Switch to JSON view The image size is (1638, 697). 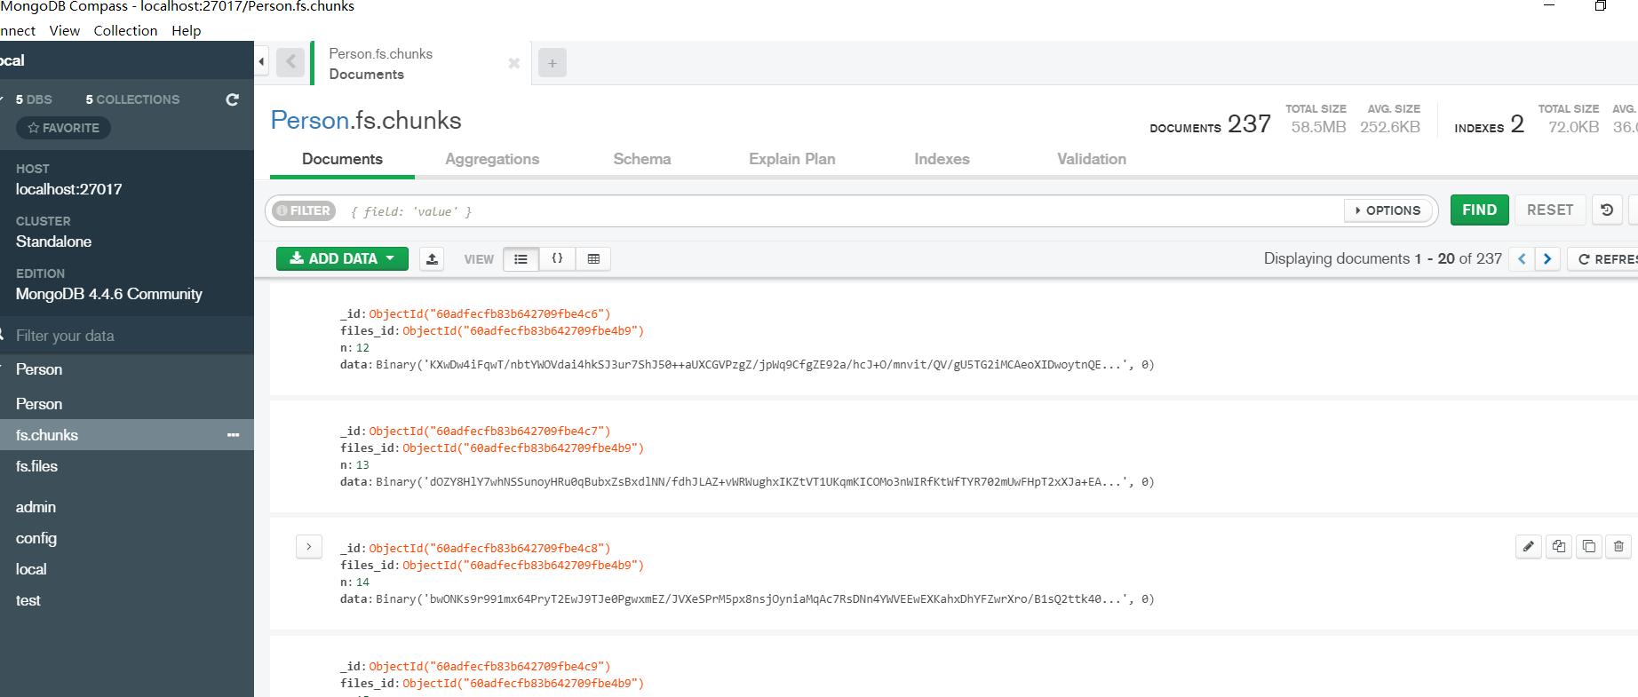pyautogui.click(x=557, y=258)
